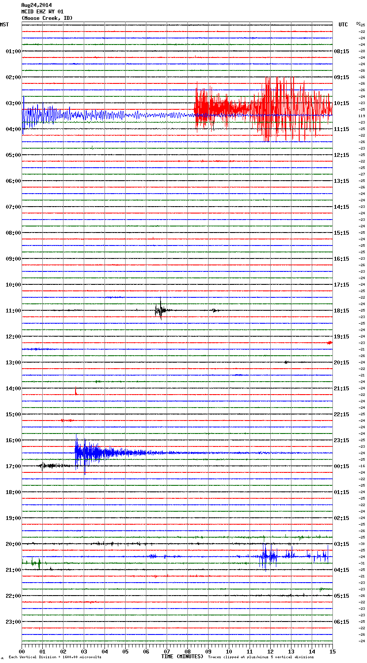367x663 pixels.
Task: Click the "05:00" MST hour label
Action: point(13,155)
